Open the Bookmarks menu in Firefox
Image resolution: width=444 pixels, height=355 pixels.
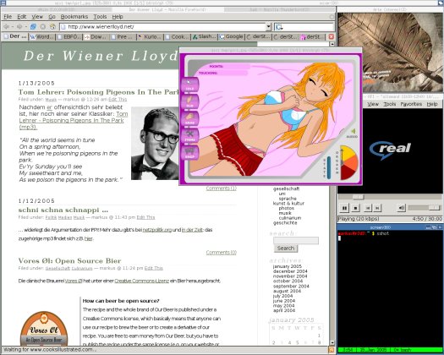pyautogui.click(x=74, y=17)
